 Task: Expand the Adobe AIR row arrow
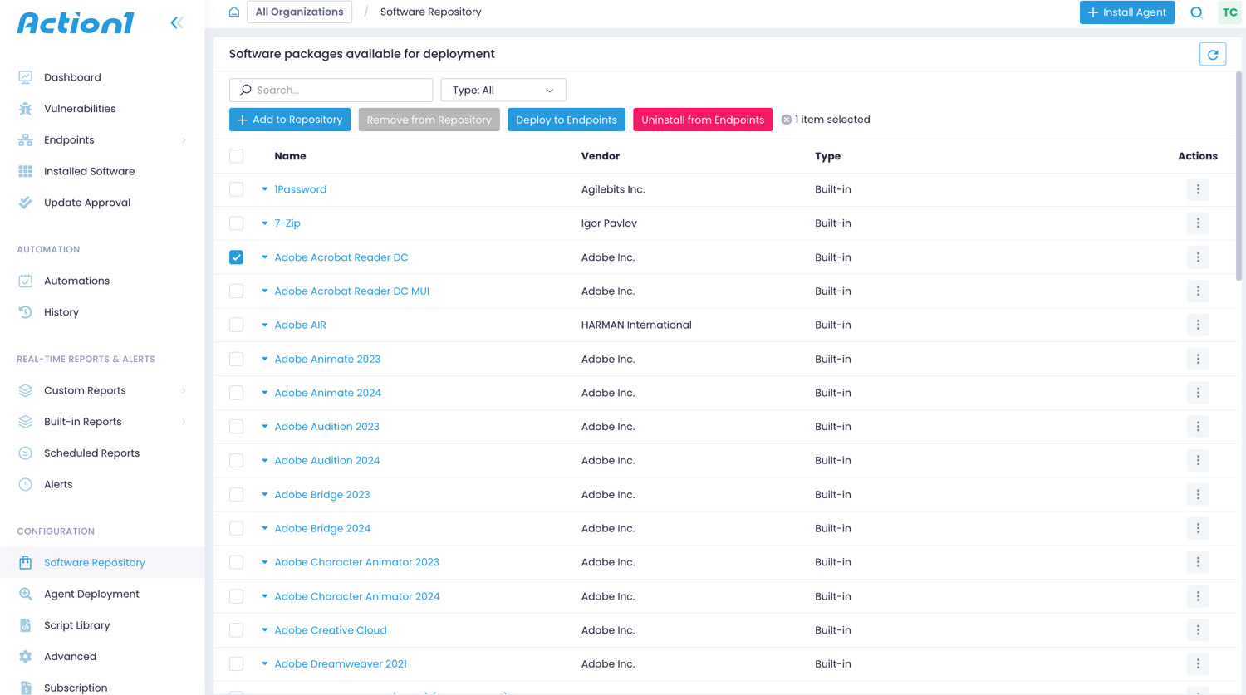tap(265, 325)
